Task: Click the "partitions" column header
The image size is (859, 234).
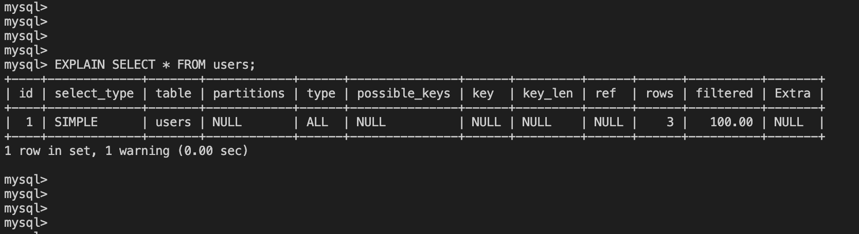Action: (248, 93)
